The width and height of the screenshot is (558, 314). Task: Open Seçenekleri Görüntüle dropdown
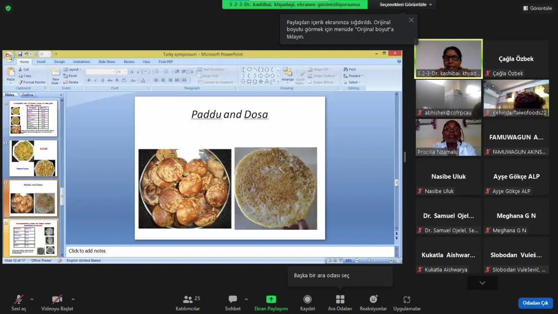coord(406,4)
